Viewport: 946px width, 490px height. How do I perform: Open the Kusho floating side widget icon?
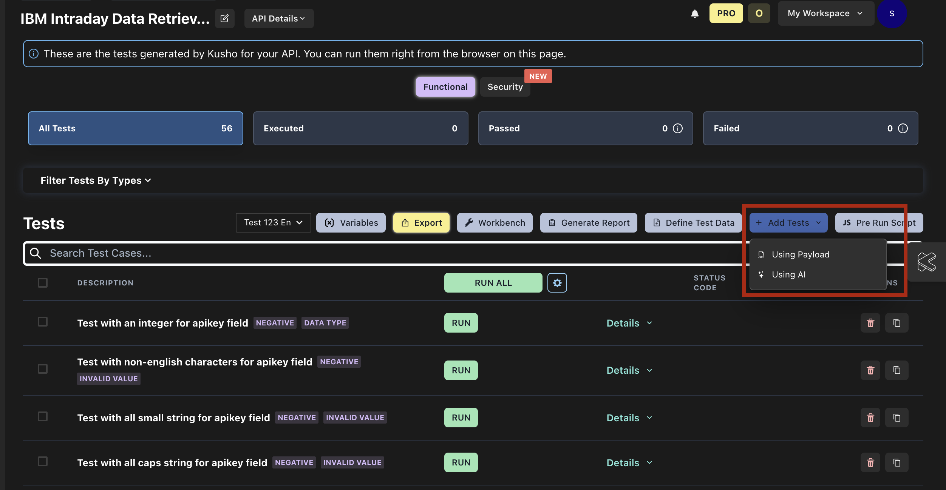[926, 262]
